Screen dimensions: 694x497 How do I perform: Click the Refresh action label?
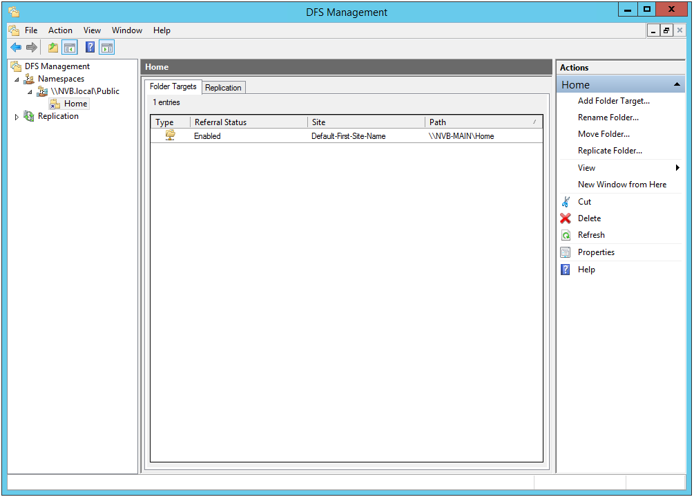(x=591, y=235)
